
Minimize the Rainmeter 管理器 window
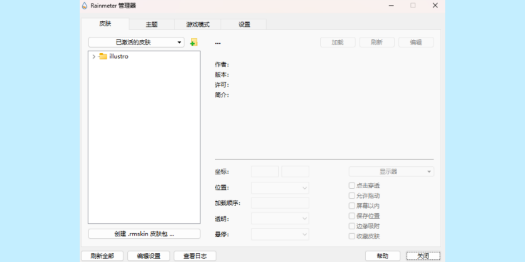click(391, 6)
